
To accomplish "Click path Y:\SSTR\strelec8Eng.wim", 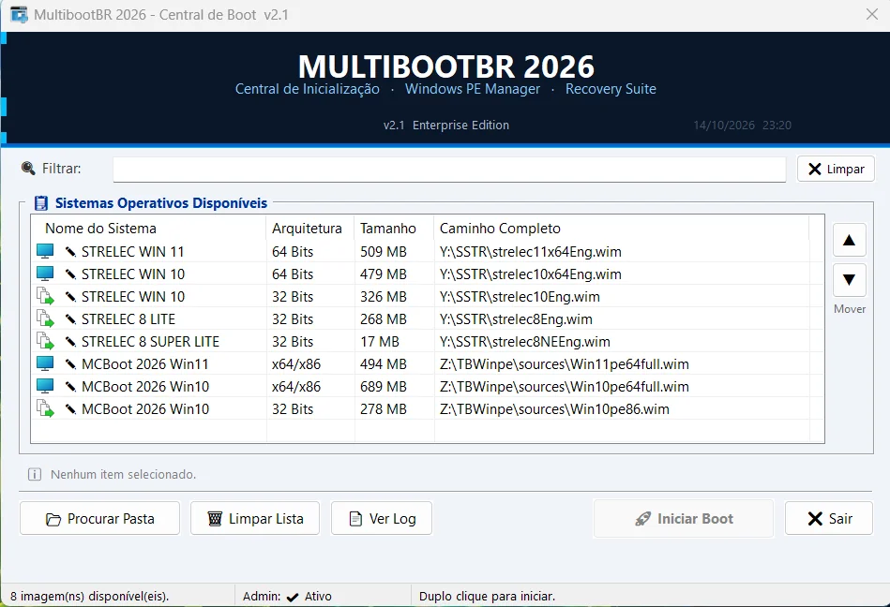I will click(516, 319).
